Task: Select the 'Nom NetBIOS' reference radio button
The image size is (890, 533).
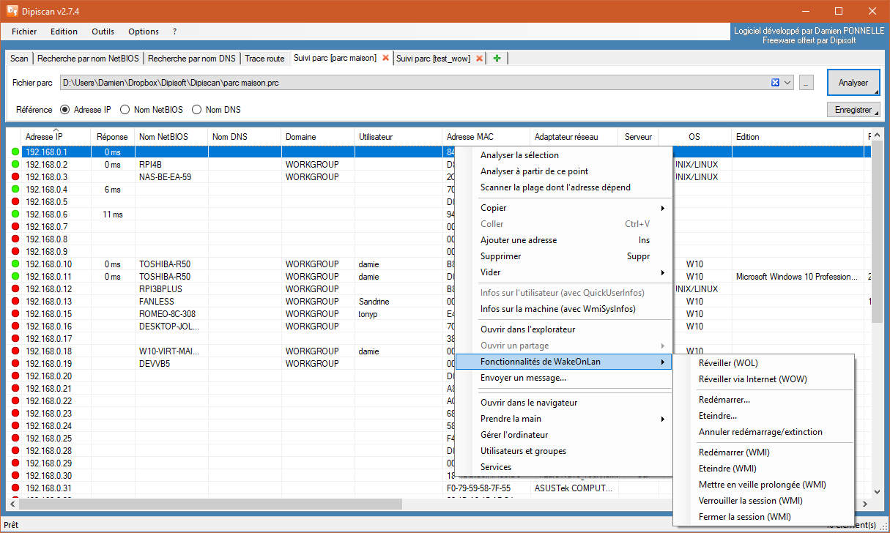Action: tap(125, 110)
